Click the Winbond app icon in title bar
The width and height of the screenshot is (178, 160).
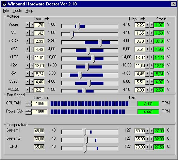pos(4,4)
